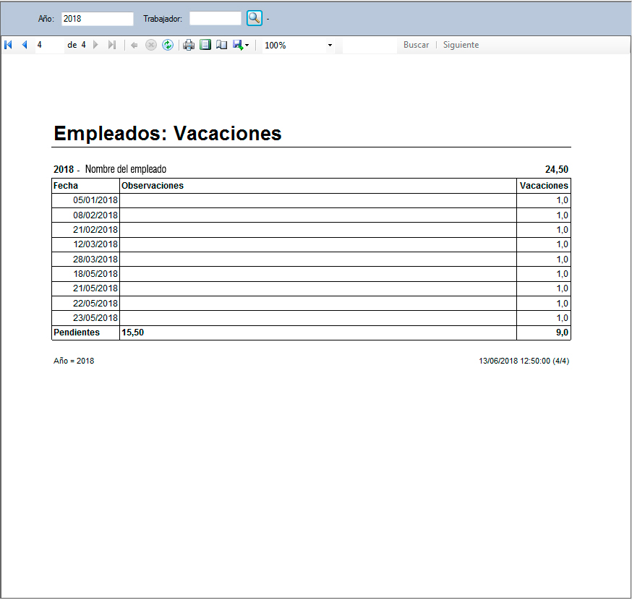Screen dimensions: 632x600
Task: Select the date 22/05/2018
Action: [95, 303]
